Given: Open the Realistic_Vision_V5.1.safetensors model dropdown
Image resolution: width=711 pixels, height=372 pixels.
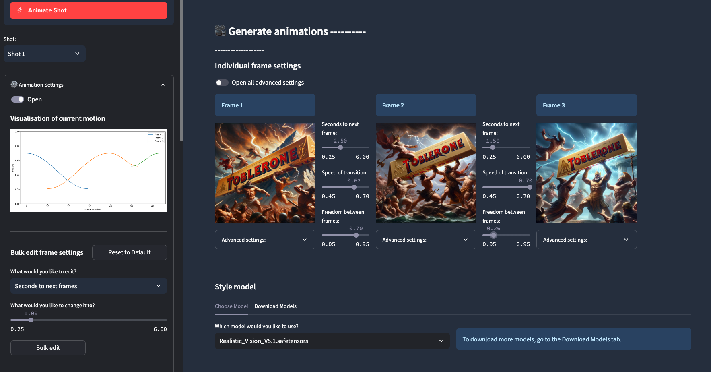Looking at the screenshot, I should [332, 341].
